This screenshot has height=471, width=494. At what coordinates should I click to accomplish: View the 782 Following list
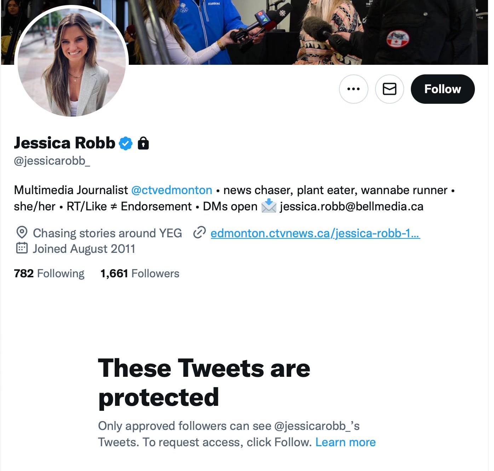tap(49, 273)
